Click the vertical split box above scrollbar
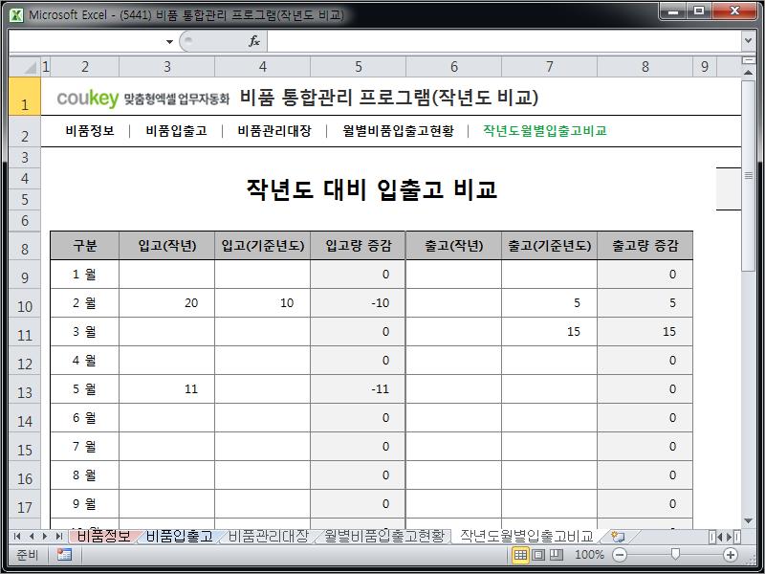Screen dimensions: 765x574 tap(748, 60)
